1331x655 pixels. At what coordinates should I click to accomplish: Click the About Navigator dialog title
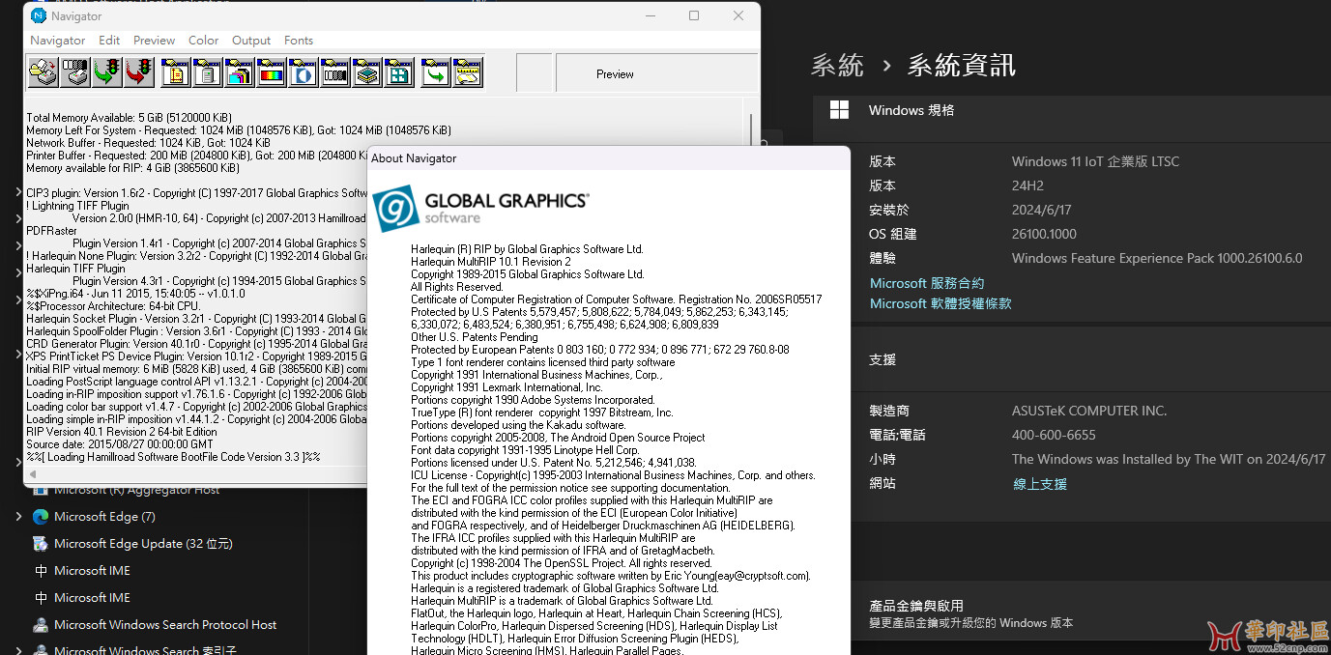(414, 158)
